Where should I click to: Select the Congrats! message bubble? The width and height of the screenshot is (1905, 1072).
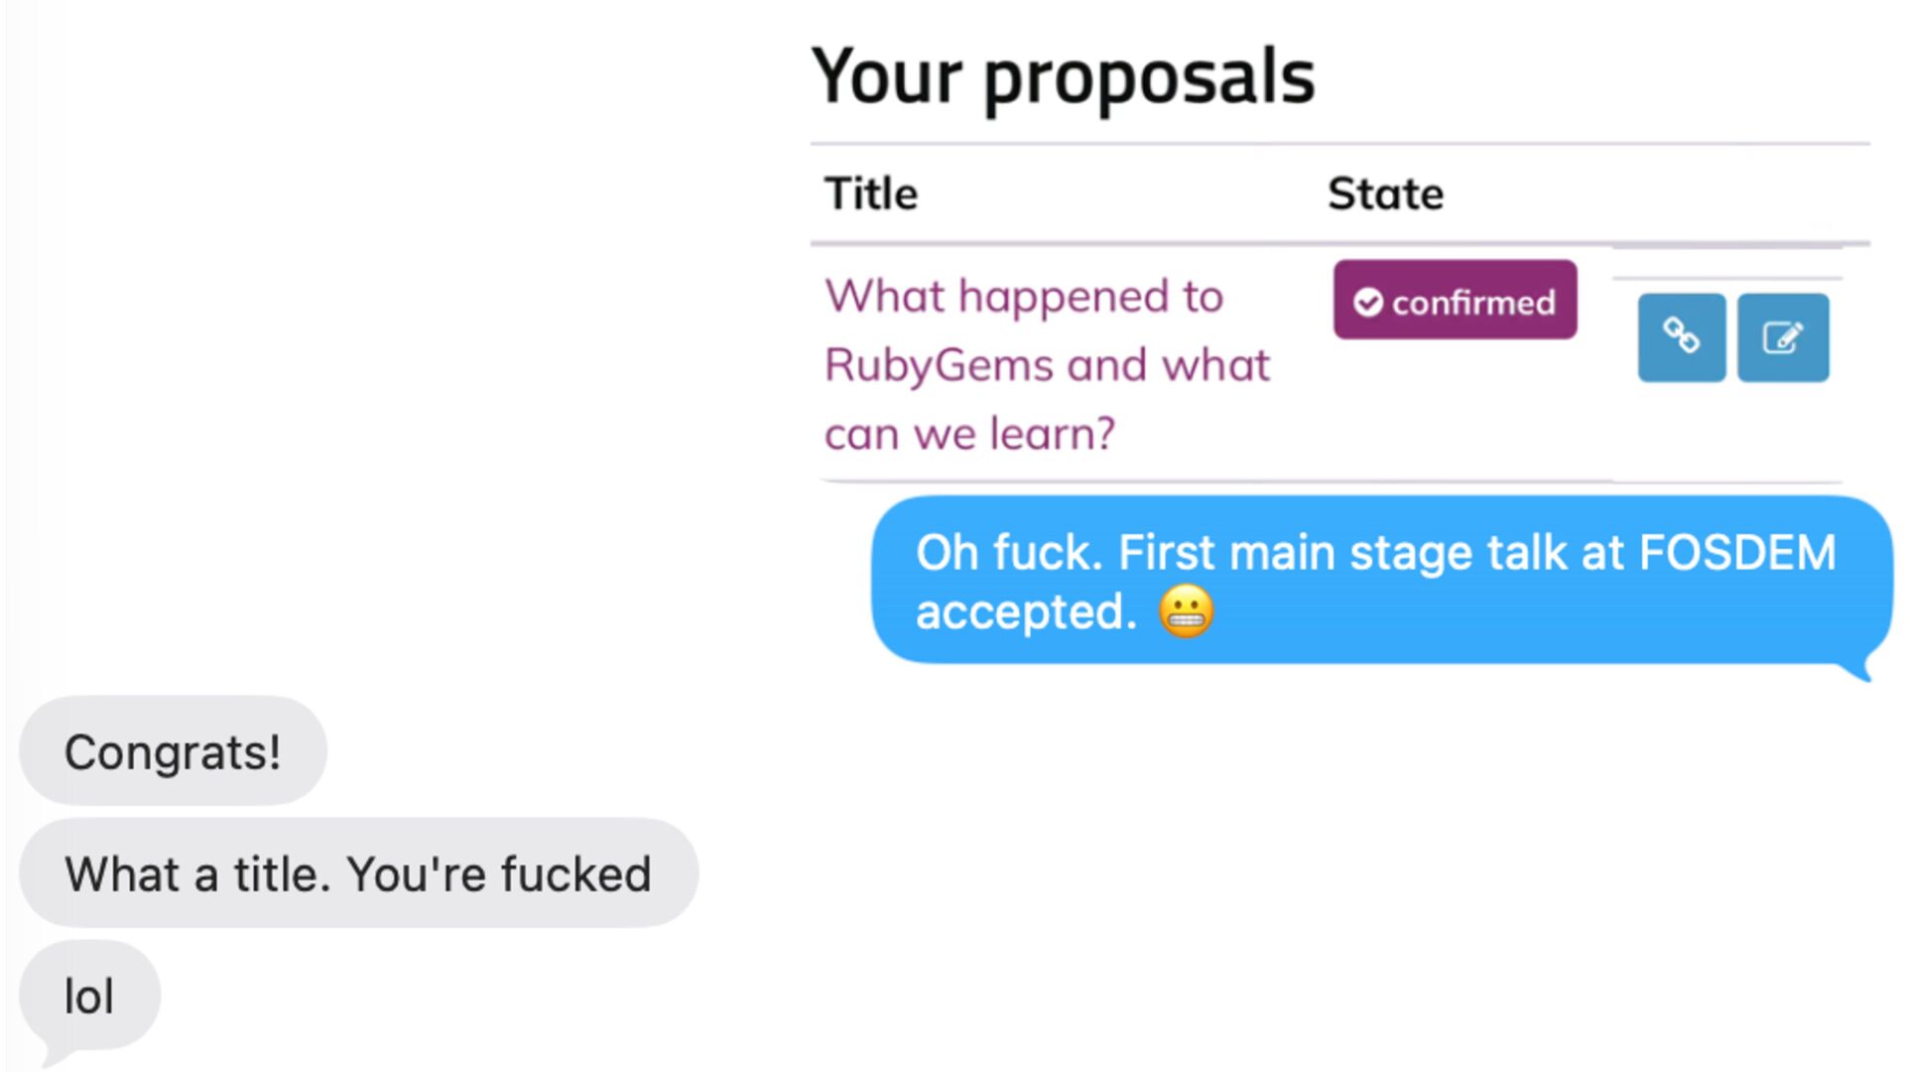173,751
